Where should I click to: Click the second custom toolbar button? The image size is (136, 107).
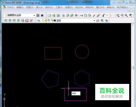click(x=10, y=21)
